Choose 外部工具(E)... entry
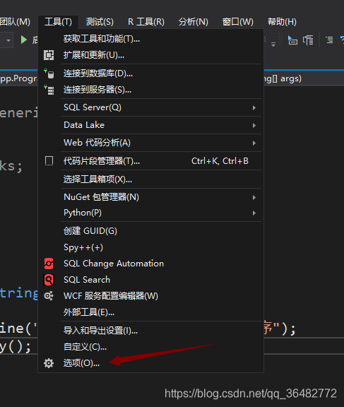Image resolution: width=344 pixels, height=407 pixels. pos(150,312)
